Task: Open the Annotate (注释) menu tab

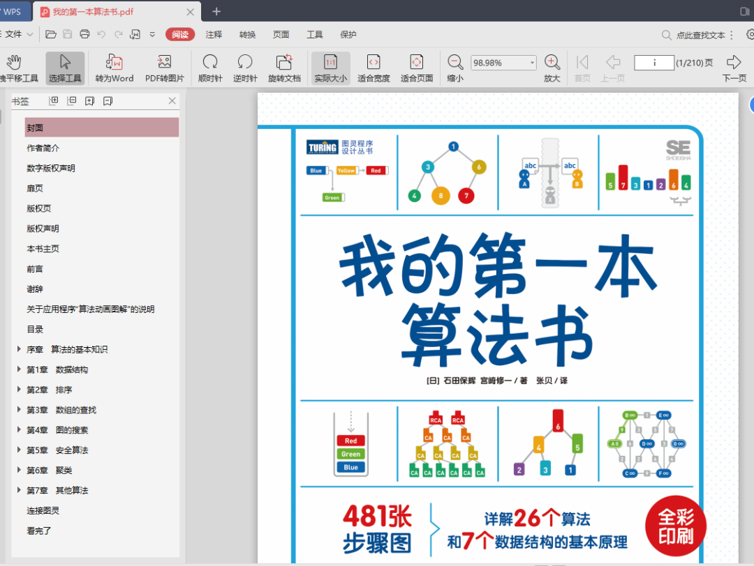Action: [214, 35]
